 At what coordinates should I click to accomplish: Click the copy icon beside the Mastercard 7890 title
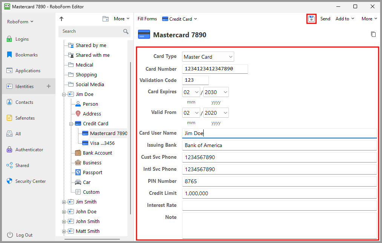pyautogui.click(x=373, y=34)
